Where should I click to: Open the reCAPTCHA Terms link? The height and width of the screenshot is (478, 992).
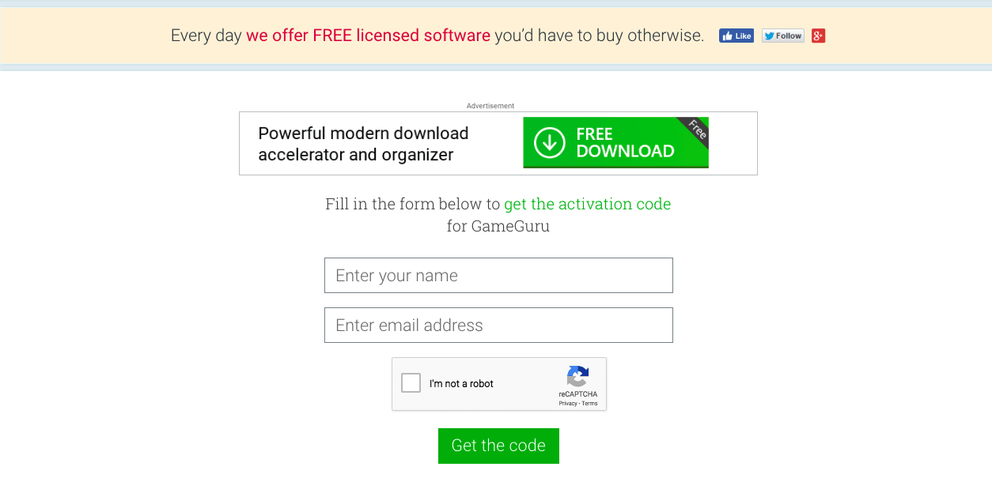point(589,404)
